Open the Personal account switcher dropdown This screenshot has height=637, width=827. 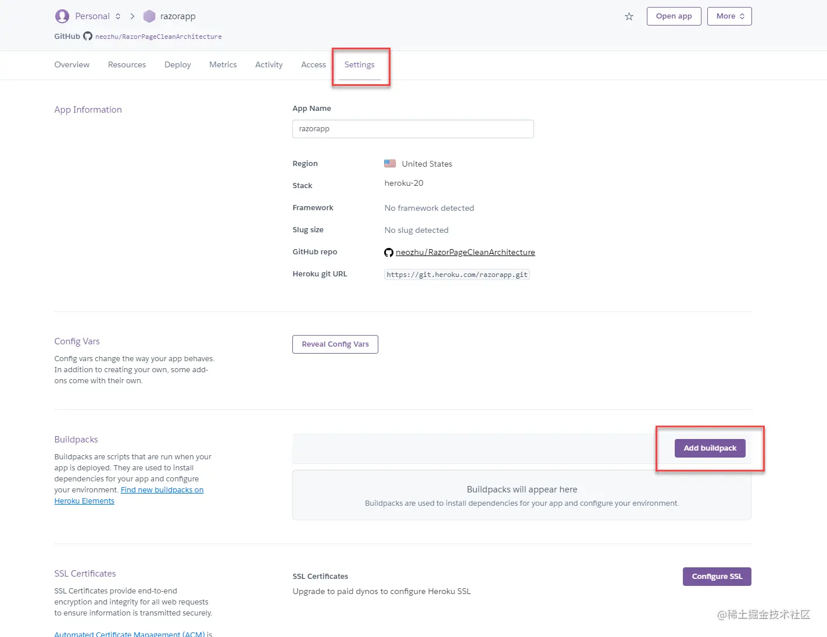(x=98, y=16)
